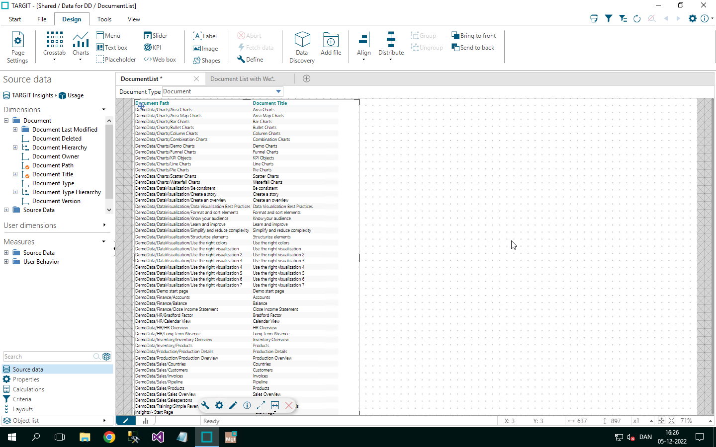
Task: Insert a Text box object
Action: point(112,48)
